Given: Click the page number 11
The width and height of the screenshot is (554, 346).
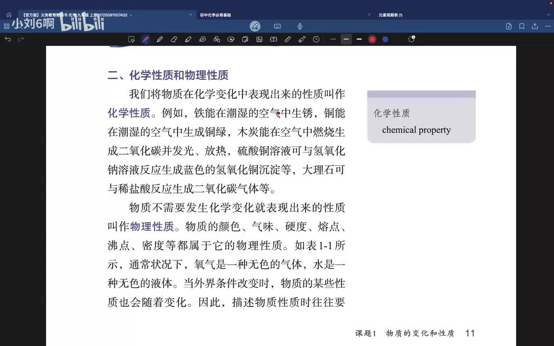Looking at the screenshot, I should coord(470,333).
